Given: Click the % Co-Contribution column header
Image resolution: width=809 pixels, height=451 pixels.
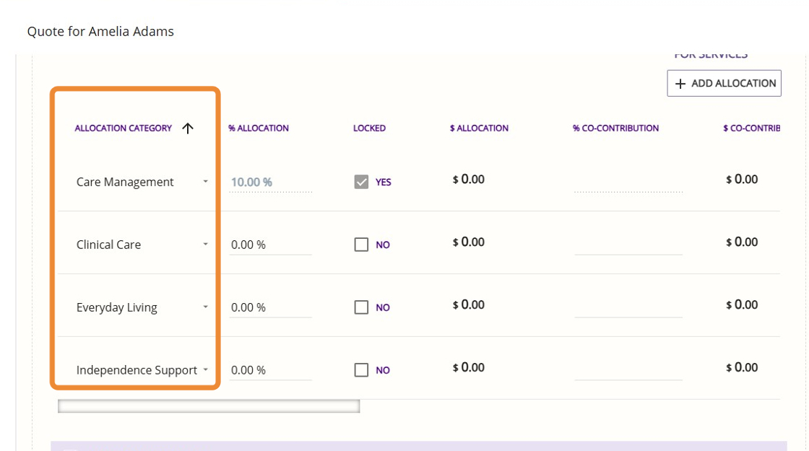Looking at the screenshot, I should (x=615, y=128).
